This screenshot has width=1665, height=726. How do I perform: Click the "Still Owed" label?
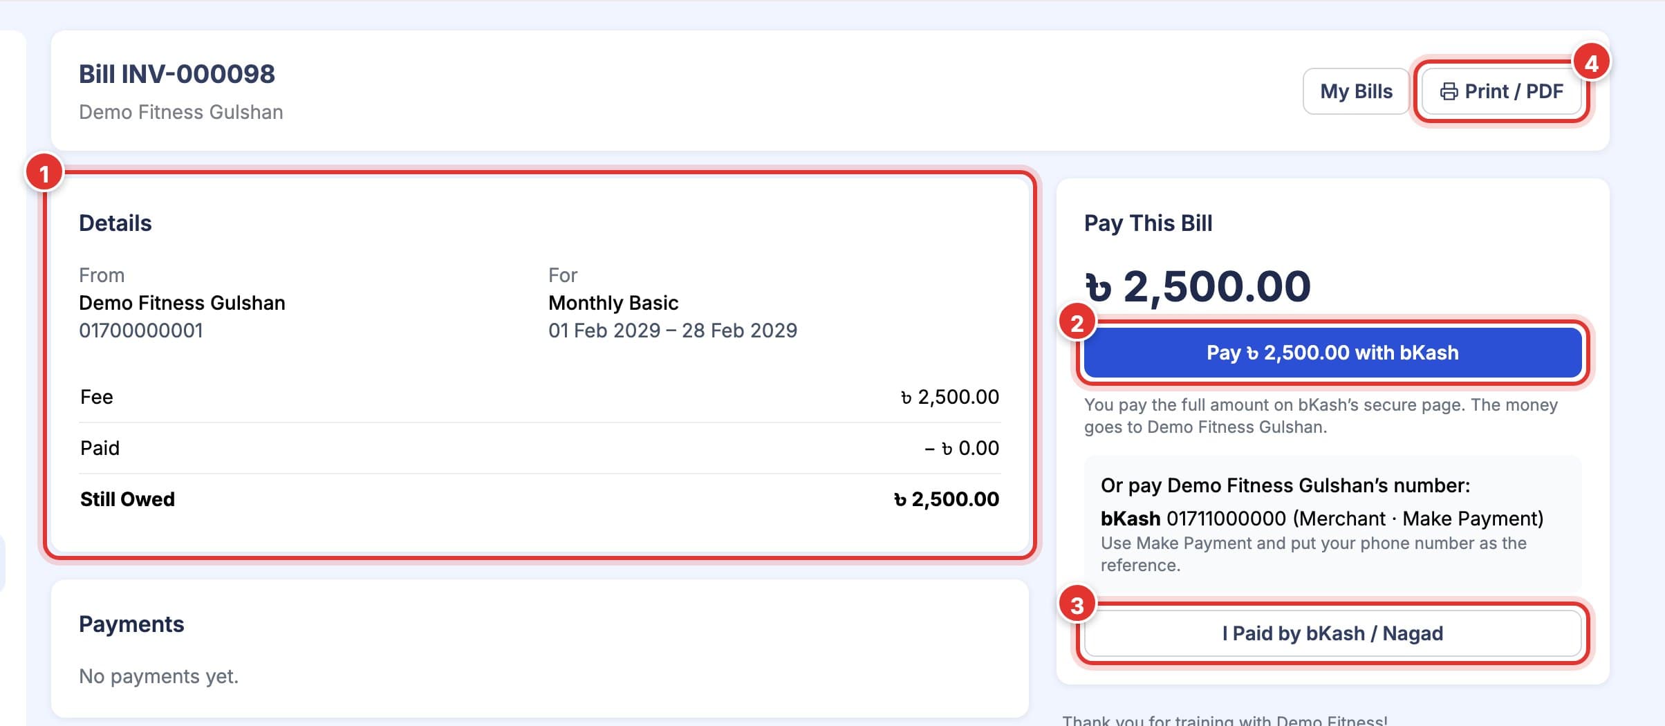click(x=128, y=499)
